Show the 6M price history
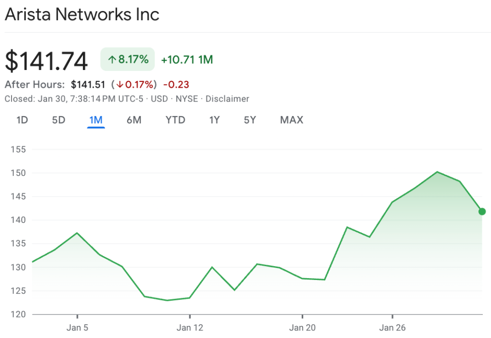This screenshot has width=491, height=338. tap(134, 120)
